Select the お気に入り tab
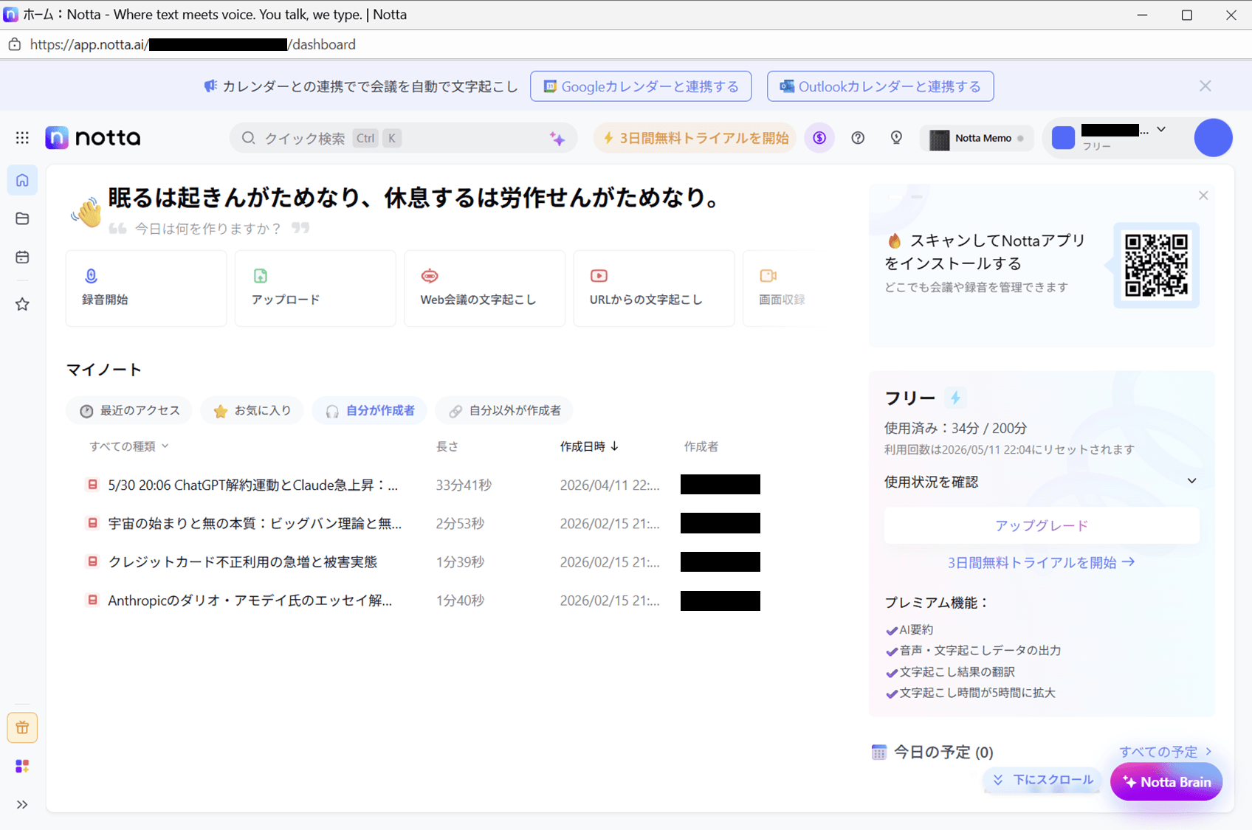This screenshot has height=830, width=1252. tap(252, 411)
